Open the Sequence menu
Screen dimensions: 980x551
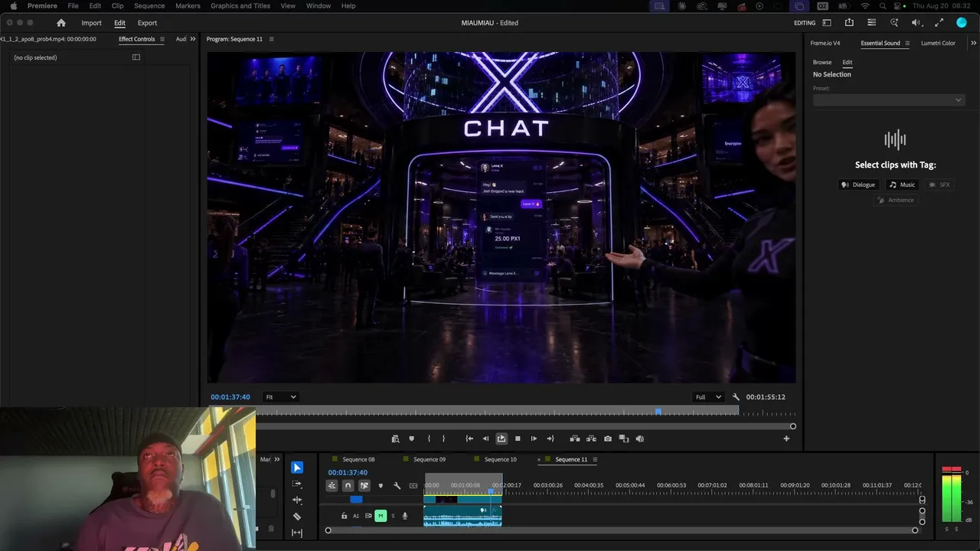click(149, 6)
